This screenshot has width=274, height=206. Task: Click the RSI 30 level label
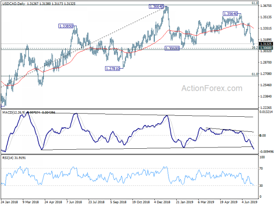[x=261, y=185]
